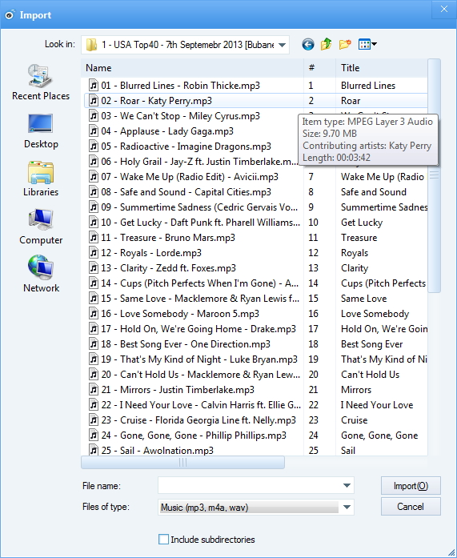Screen dimensions: 457x558
Task: Select the music file icon for 05 - Radioactive
Action: pos(94,147)
